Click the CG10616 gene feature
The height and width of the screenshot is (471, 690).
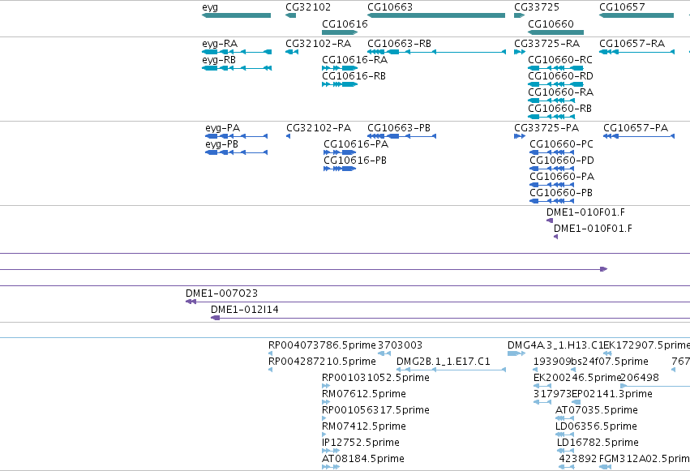pos(340,32)
